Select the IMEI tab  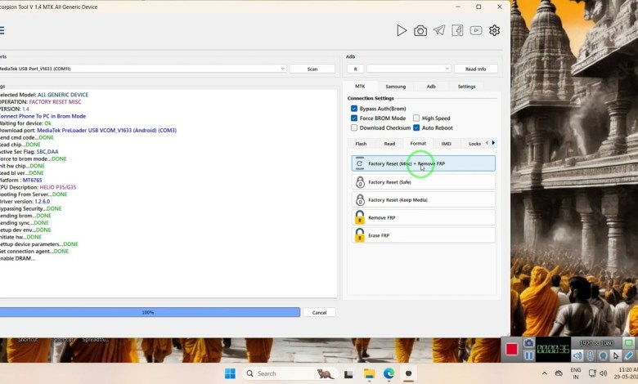coord(446,144)
